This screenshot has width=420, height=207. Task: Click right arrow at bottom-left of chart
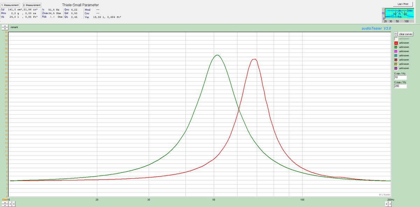point(14,203)
